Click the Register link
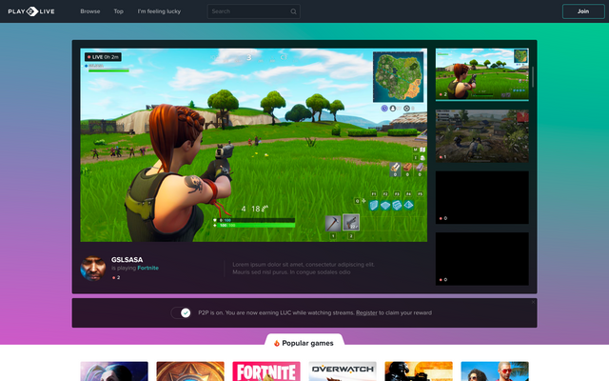 [366, 312]
